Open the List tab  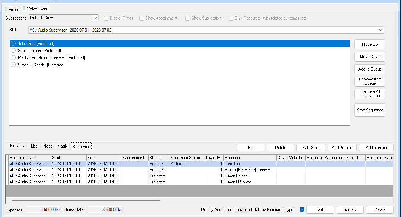tap(34, 146)
